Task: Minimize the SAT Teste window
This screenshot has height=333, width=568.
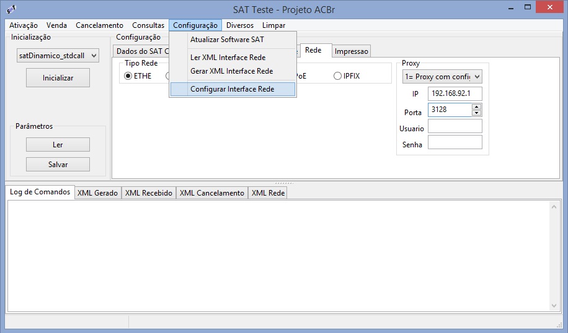Action: coord(511,7)
